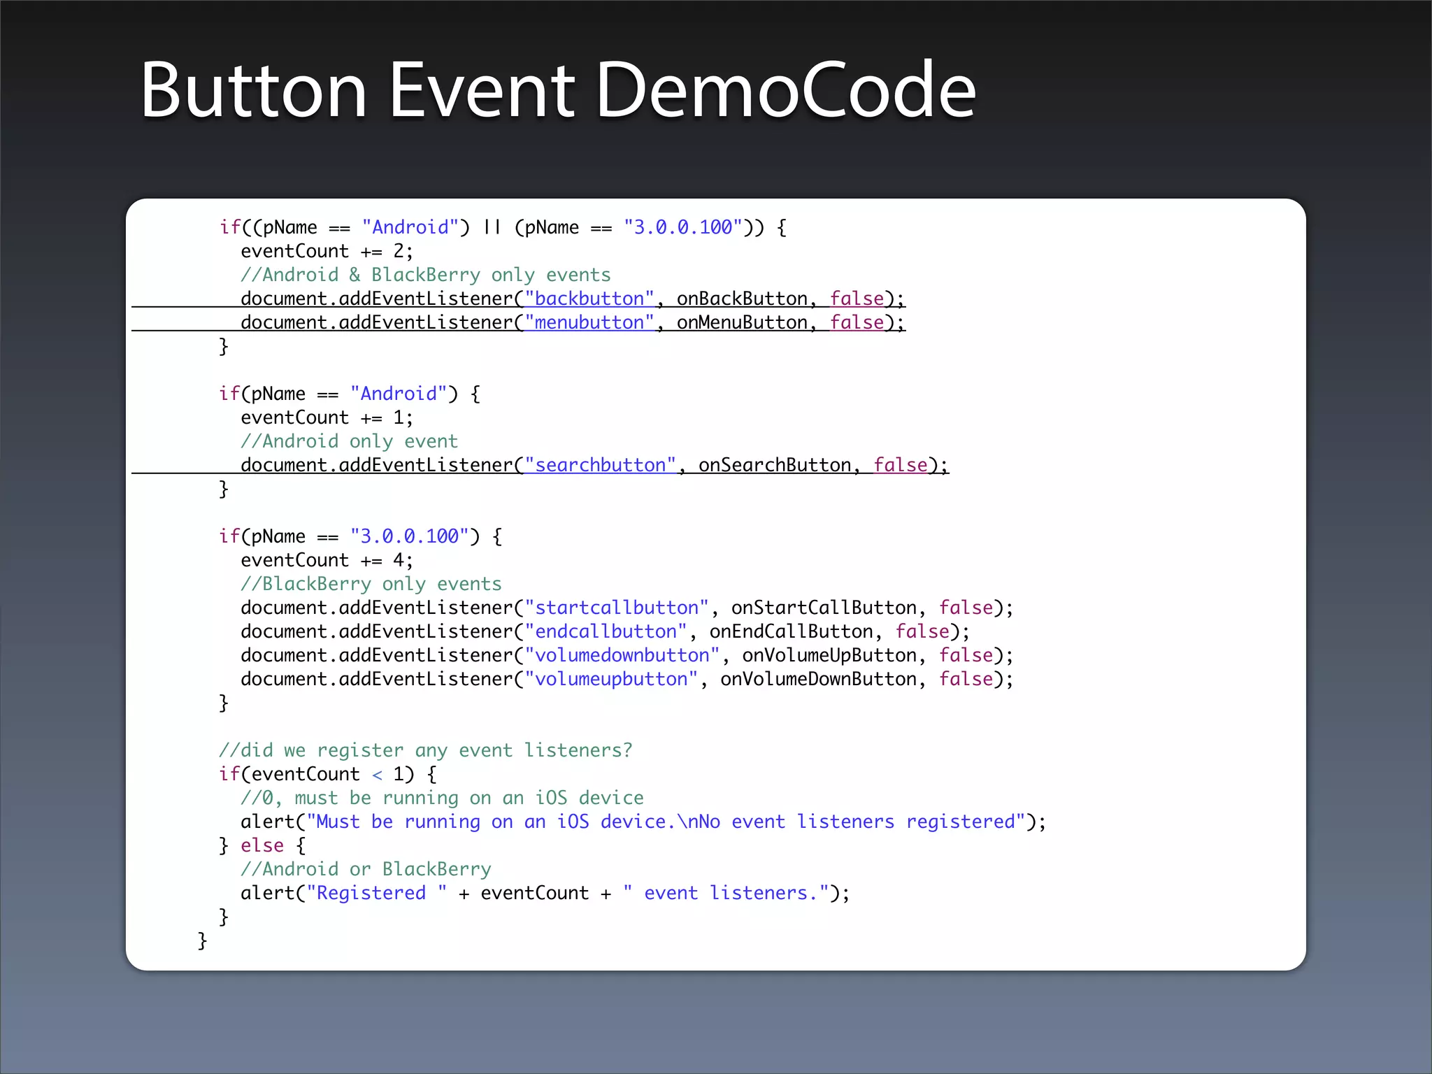This screenshot has height=1074, width=1432.
Task: Click the alert "Registered " + eventCount line
Action: pyautogui.click(x=545, y=893)
